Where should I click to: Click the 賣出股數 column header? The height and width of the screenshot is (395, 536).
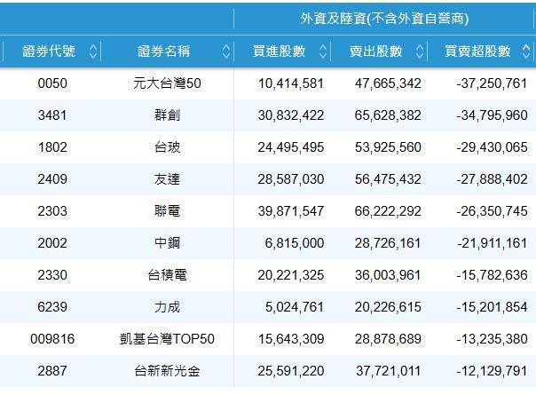376,51
